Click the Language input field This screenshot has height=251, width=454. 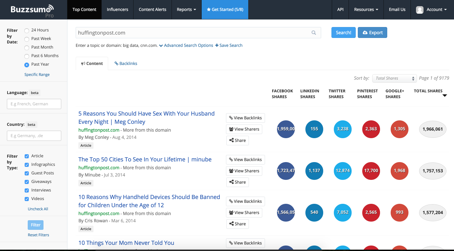tap(34, 104)
